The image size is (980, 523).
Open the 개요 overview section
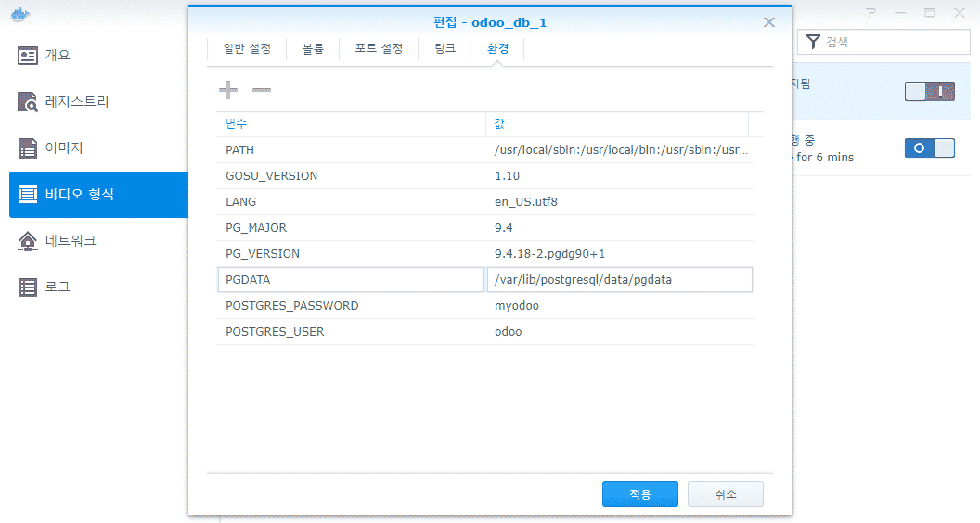point(98,55)
